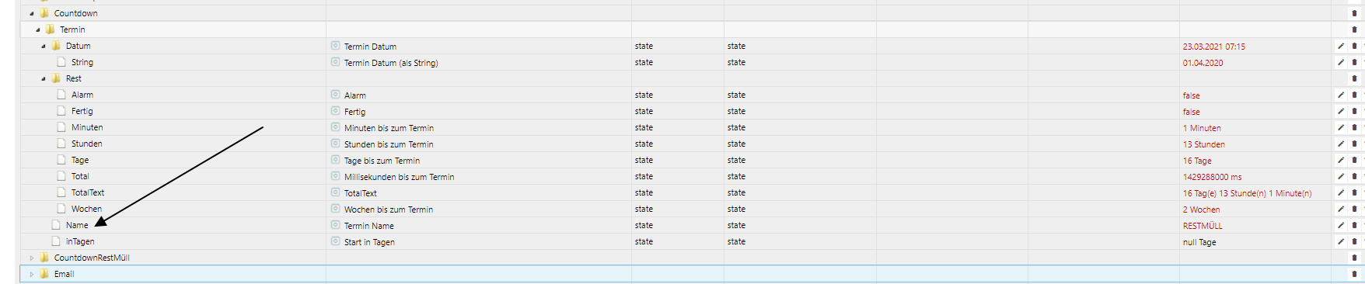This screenshot has width=1365, height=284.
Task: Delete the Email folder with trash icon
Action: click(x=1354, y=274)
